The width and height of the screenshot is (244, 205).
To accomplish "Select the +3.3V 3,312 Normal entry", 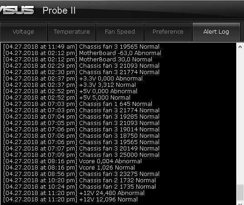I will coord(70,85).
